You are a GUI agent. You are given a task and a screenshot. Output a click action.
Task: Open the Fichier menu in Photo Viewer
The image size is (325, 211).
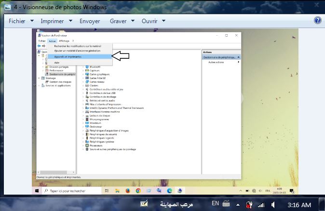tap(21, 21)
